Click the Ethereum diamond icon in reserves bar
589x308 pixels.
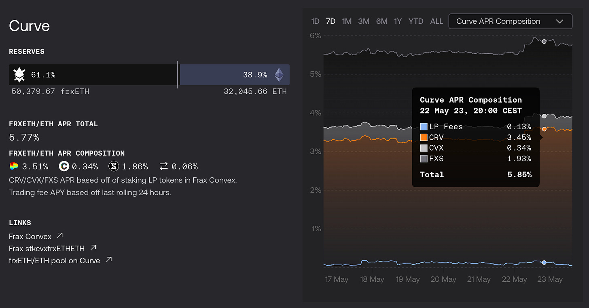[279, 75]
